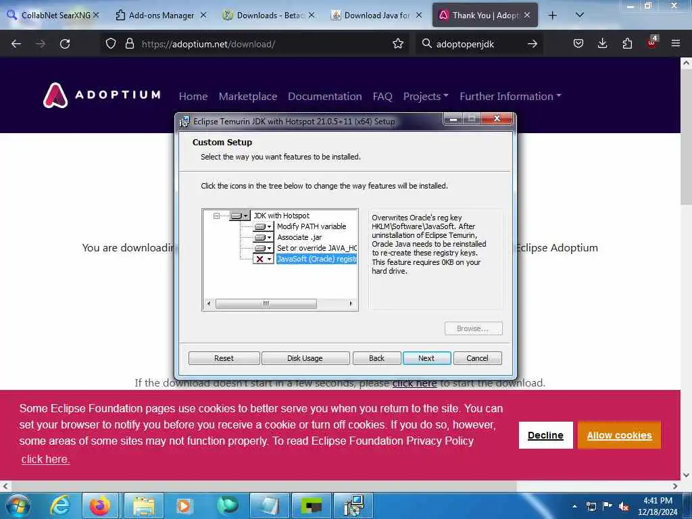Screen dimensions: 692x519
Task: Select the JavaSoft (Oracle) registry row
Action: point(316,259)
